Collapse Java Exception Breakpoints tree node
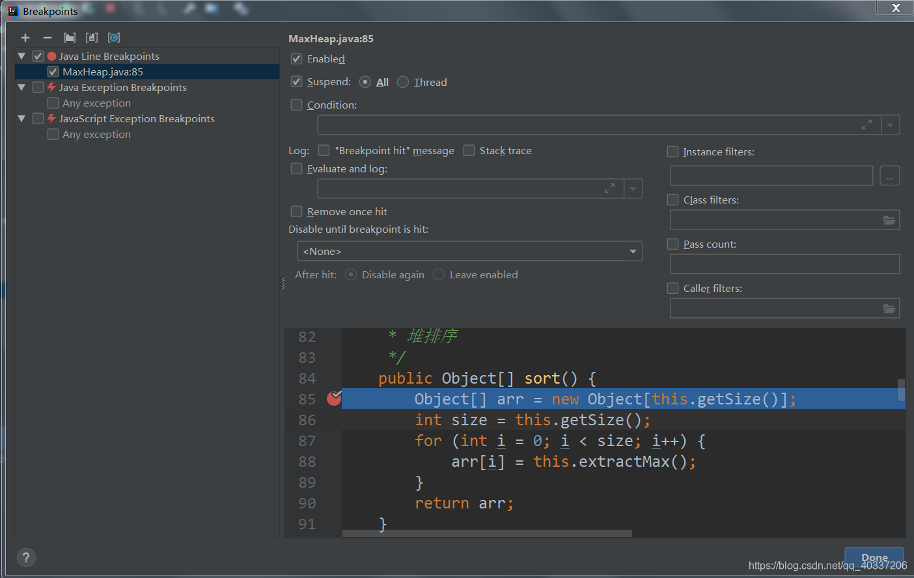The image size is (914, 578). click(21, 87)
